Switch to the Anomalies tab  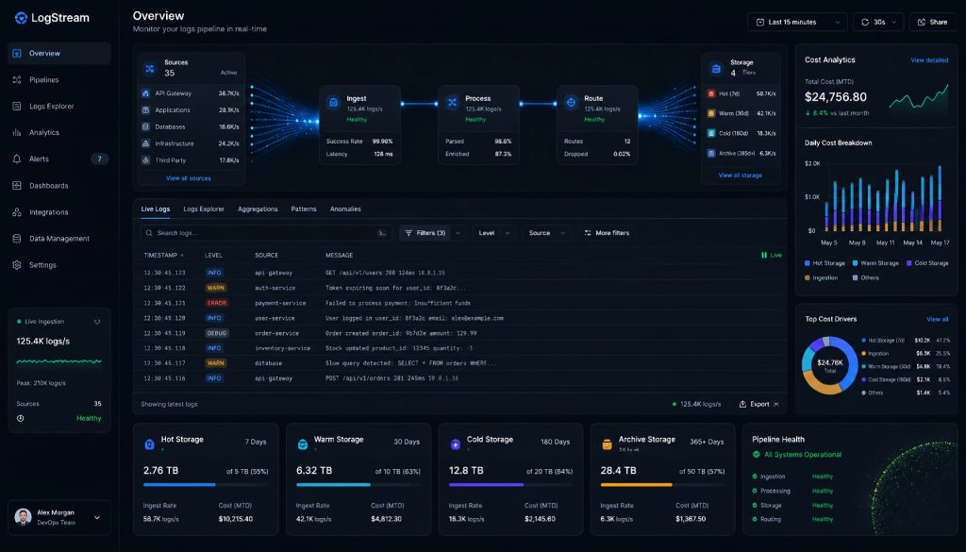click(x=345, y=209)
